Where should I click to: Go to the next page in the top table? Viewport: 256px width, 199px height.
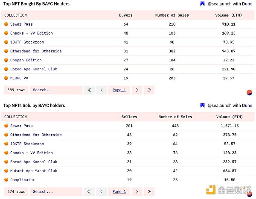click(x=137, y=90)
